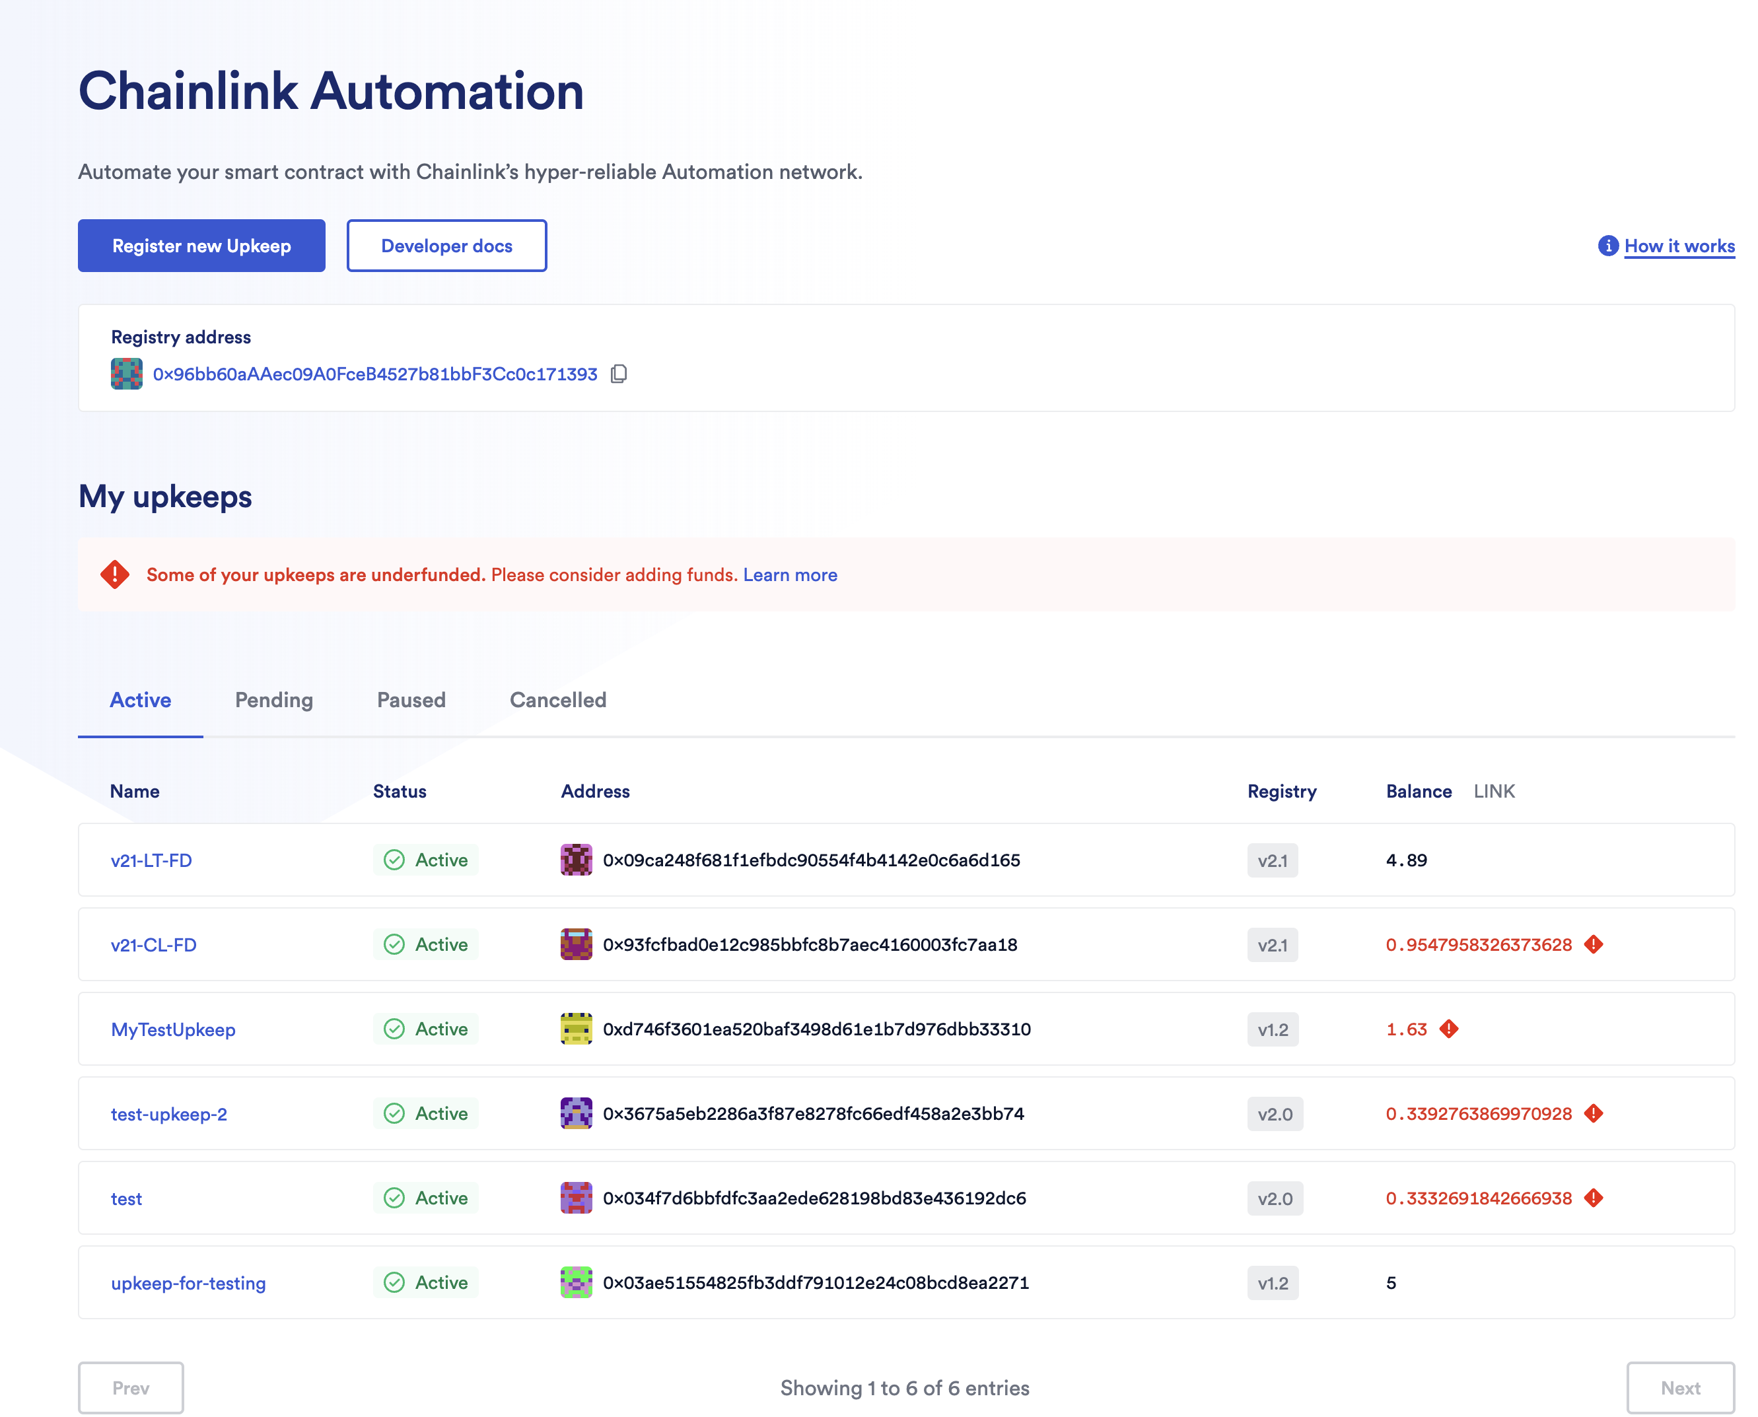Open the Paused upkeeps tab
The image size is (1758, 1417).
click(411, 701)
